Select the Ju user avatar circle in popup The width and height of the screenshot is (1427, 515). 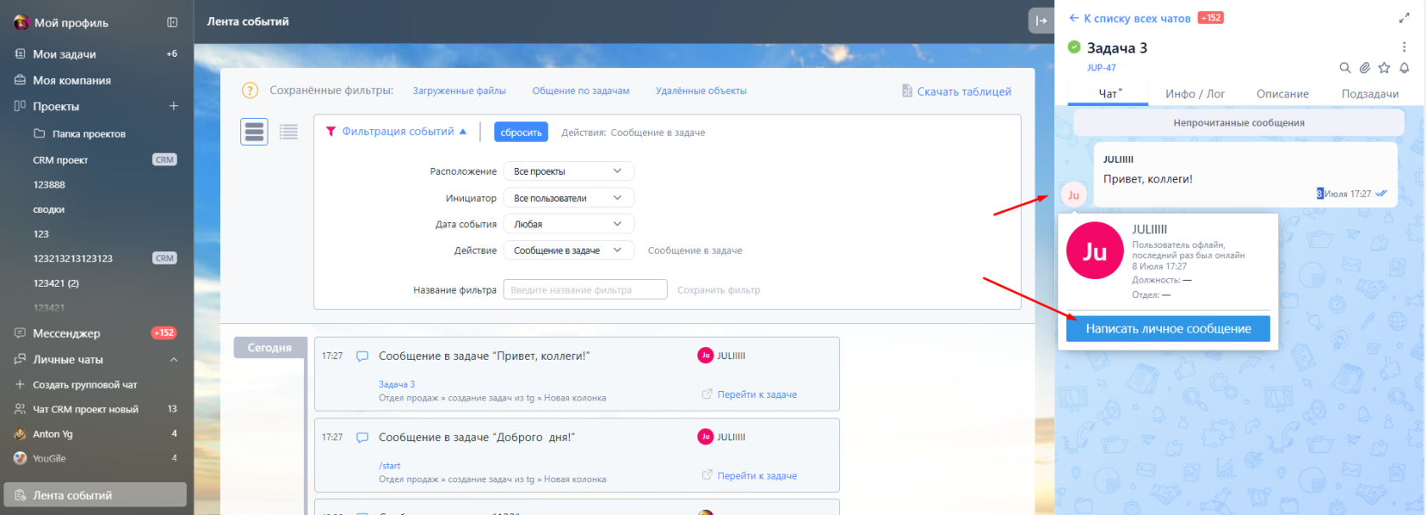[1095, 251]
